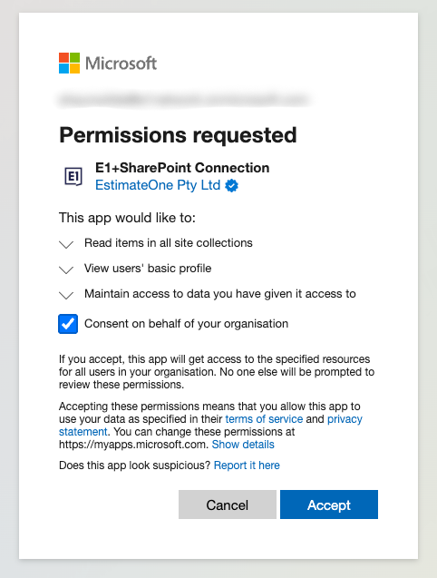This screenshot has width=437, height=578.
Task: Click the Accept button
Action: 329,505
